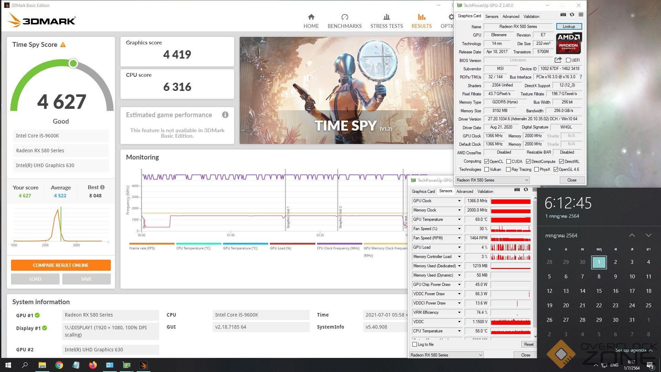Image resolution: width=661 pixels, height=372 pixels.
Task: Expand the calendar next month chevron
Action: coord(648,235)
